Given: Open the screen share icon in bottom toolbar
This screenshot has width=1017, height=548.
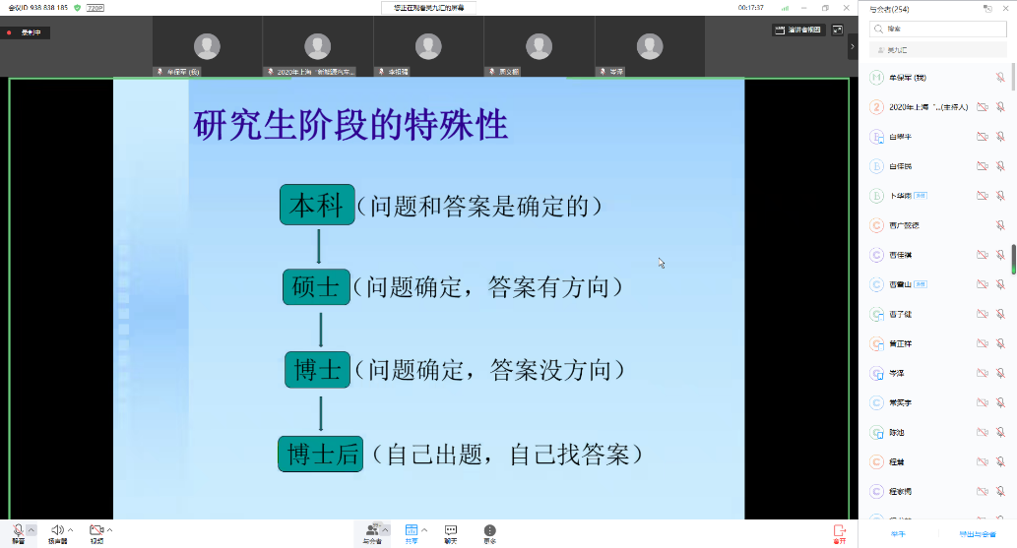Looking at the screenshot, I should tap(412, 530).
